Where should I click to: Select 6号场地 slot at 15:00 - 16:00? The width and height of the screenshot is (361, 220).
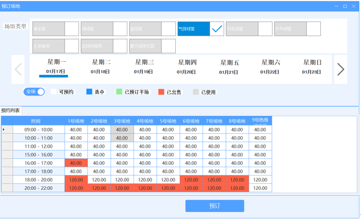[191, 154]
